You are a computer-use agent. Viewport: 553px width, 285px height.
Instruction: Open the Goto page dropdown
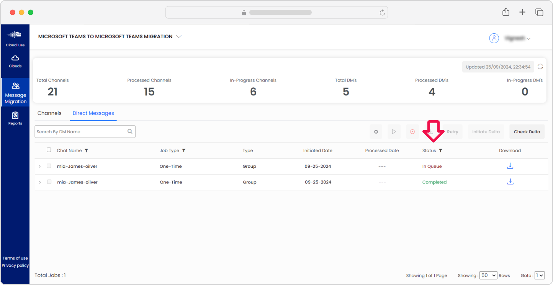[539, 275]
